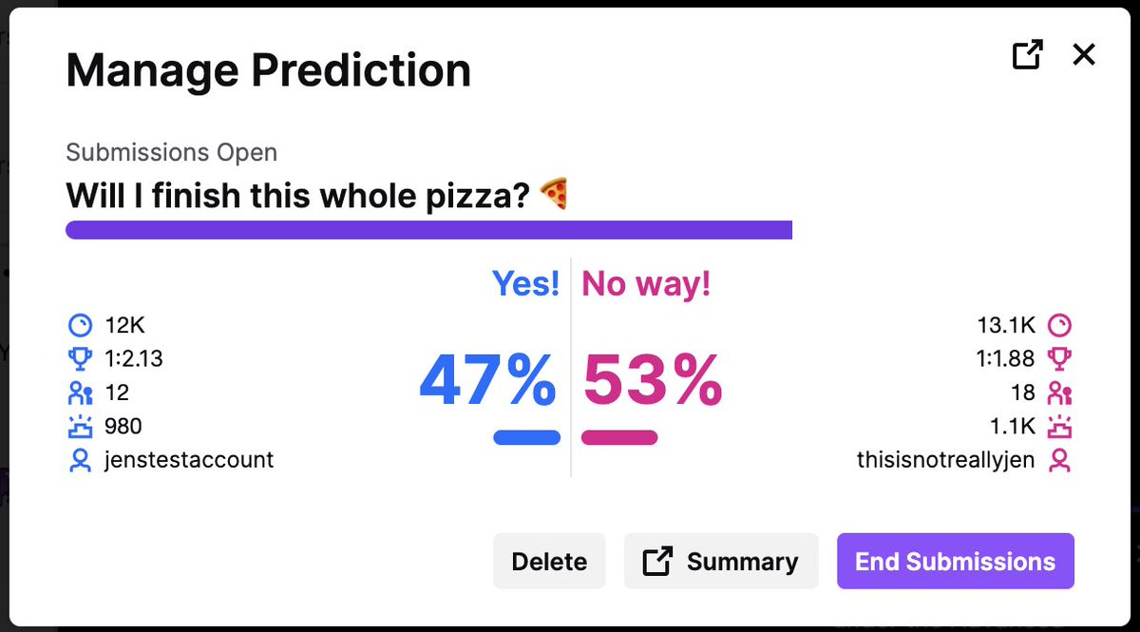Image resolution: width=1140 pixels, height=632 pixels.
Task: Click the blue highest bet icon
Action: point(81,427)
